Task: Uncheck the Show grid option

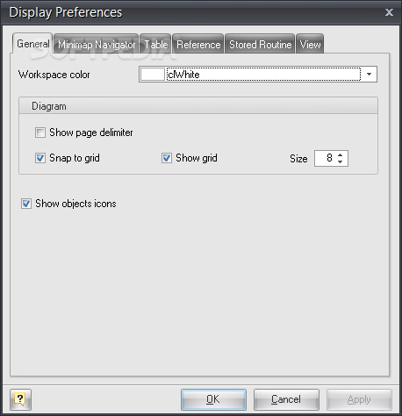Action: tap(167, 158)
